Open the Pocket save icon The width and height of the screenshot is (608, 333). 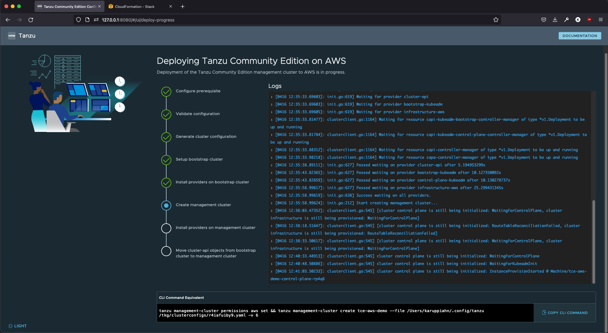544,20
